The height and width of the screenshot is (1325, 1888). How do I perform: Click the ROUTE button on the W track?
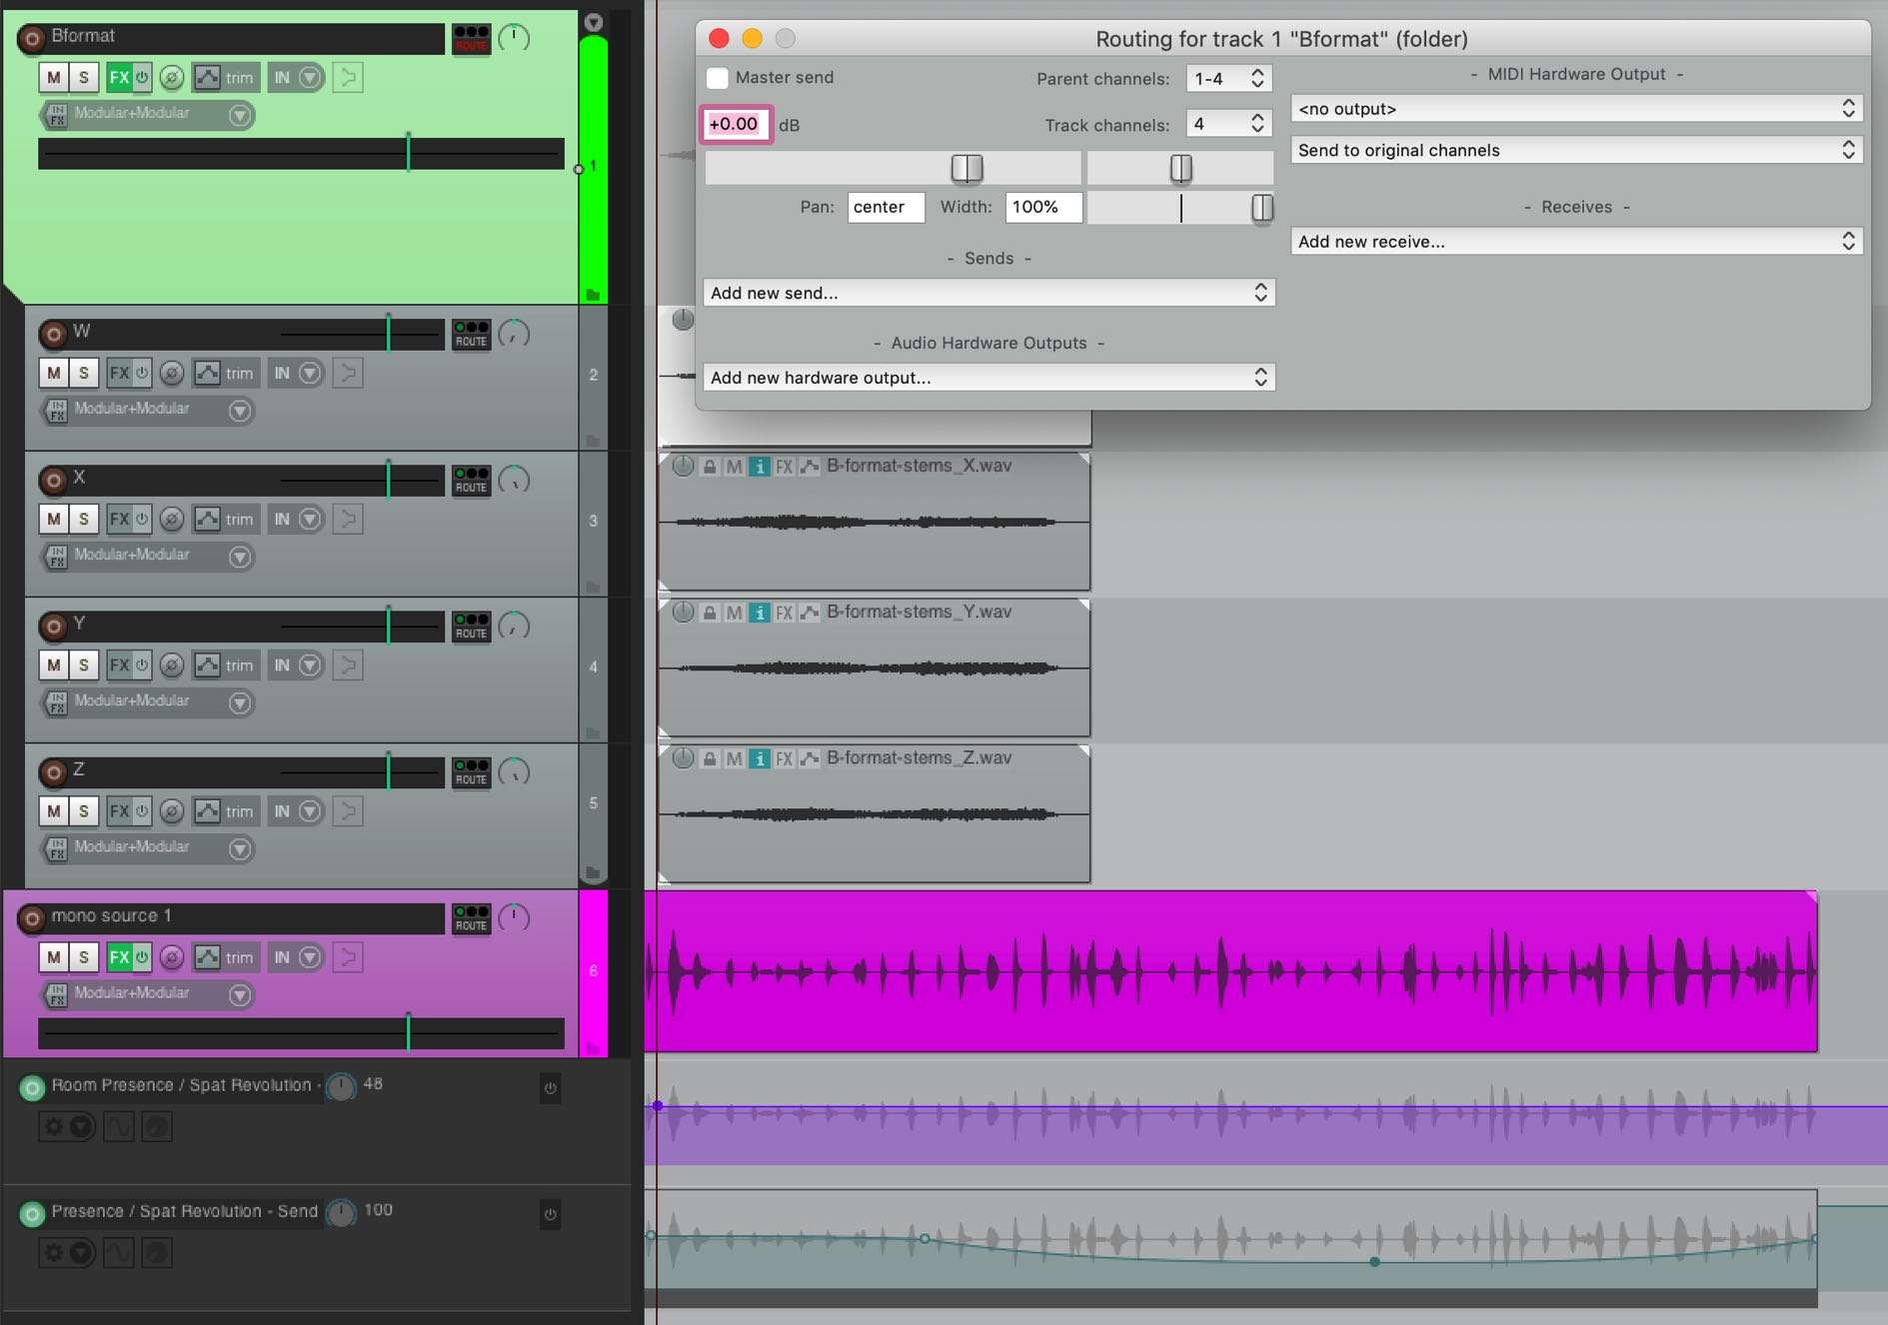[x=471, y=335]
